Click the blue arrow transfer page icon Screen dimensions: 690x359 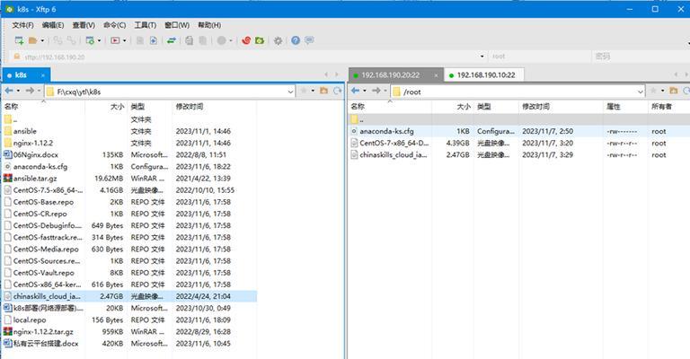click(x=153, y=40)
